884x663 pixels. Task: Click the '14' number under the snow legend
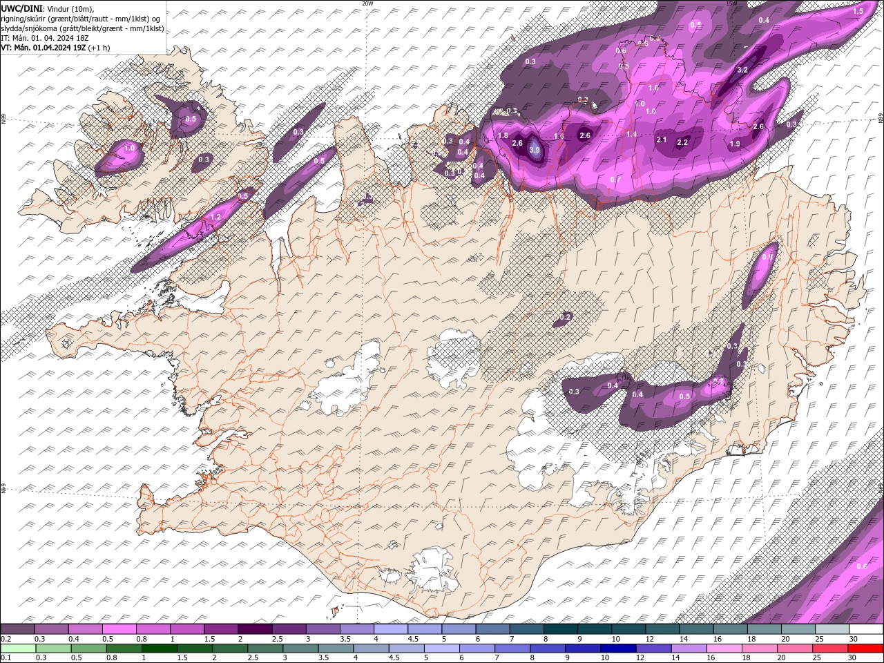coord(684,639)
